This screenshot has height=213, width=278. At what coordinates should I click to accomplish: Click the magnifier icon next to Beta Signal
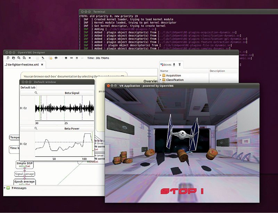pos(36,93)
